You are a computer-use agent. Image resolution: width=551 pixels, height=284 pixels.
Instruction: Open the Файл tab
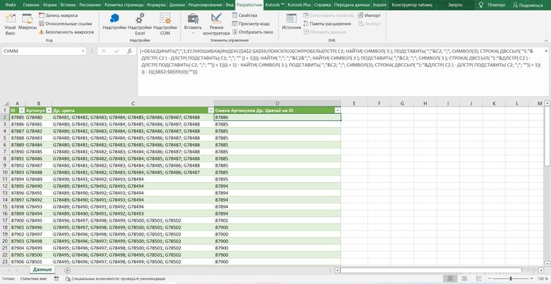(x=10, y=5)
